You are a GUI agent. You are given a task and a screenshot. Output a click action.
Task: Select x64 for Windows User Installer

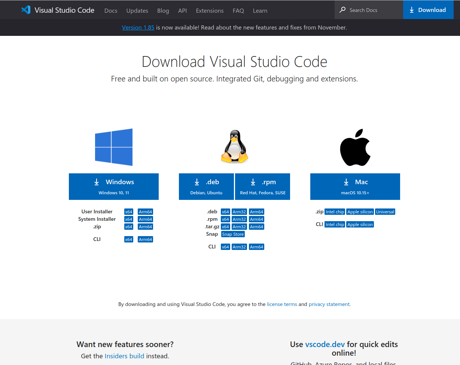tap(129, 212)
